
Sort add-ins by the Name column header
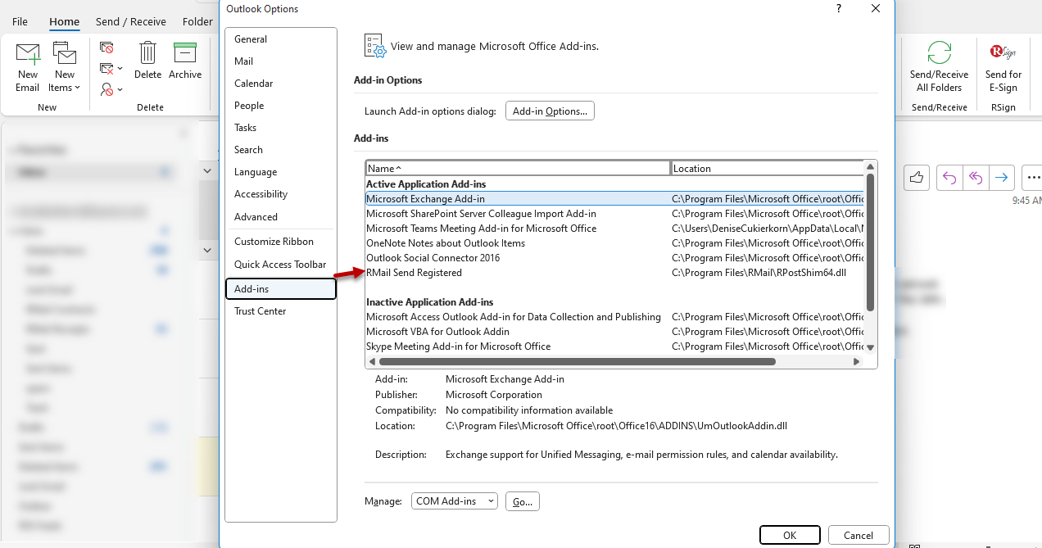tap(517, 168)
